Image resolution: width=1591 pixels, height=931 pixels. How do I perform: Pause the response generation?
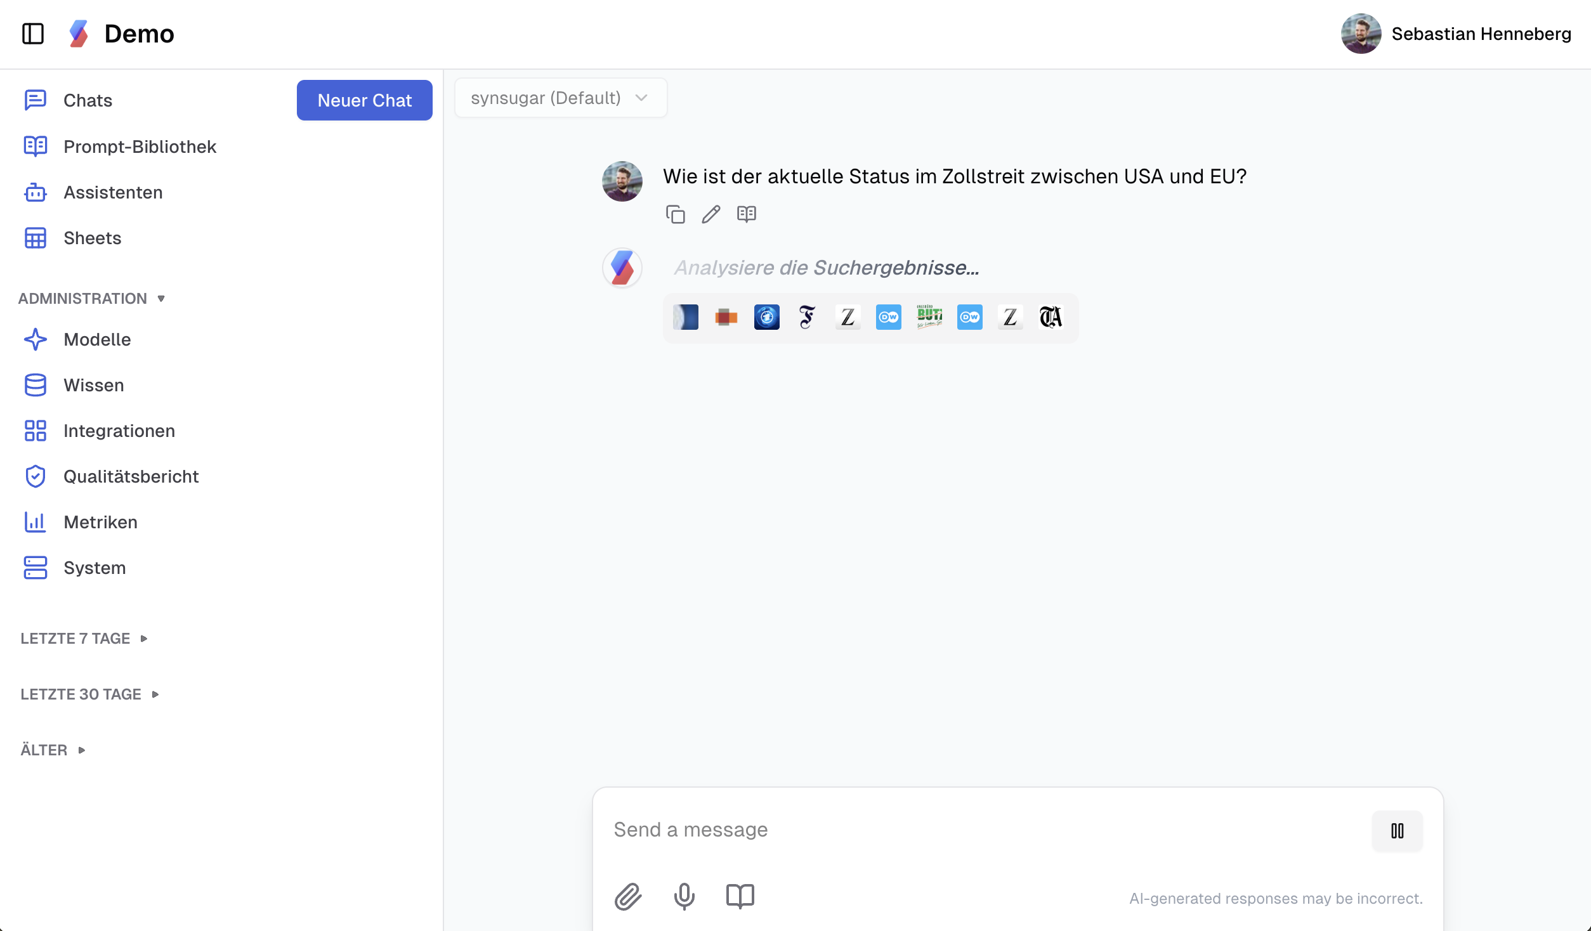(x=1397, y=831)
